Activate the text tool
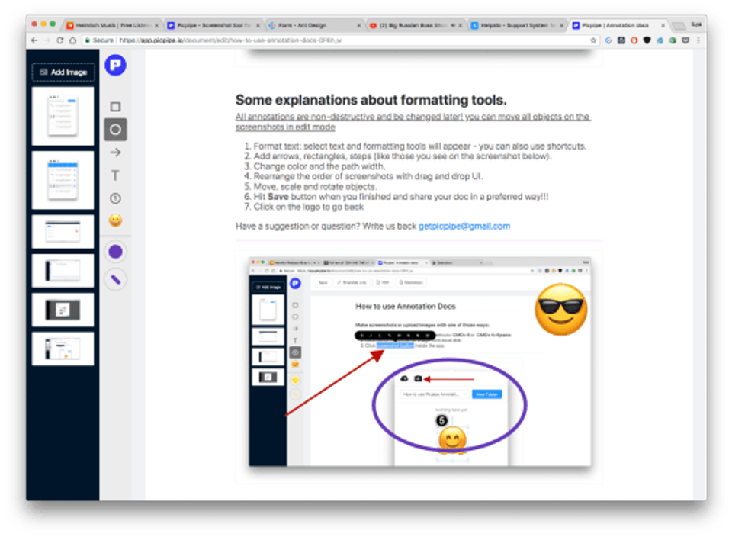This screenshot has height=537, width=732. [x=115, y=175]
